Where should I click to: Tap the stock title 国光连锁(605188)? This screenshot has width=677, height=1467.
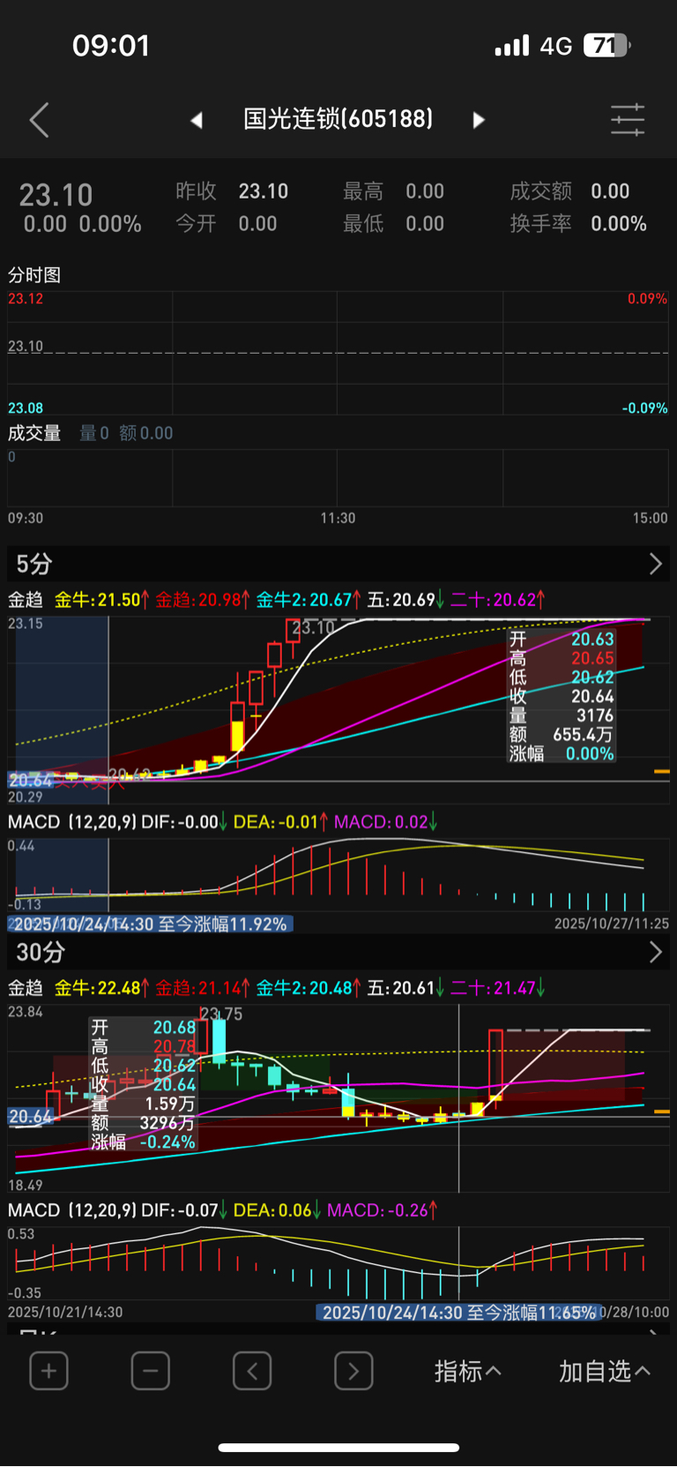pyautogui.click(x=338, y=119)
